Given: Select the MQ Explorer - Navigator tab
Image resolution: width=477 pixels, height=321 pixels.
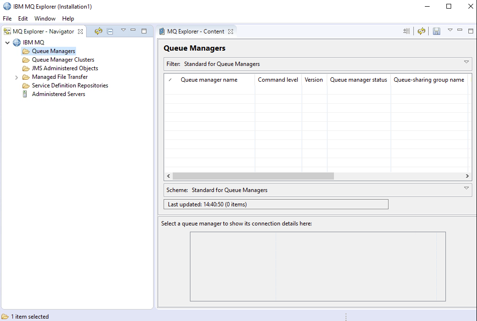Looking at the screenshot, I should coord(43,31).
